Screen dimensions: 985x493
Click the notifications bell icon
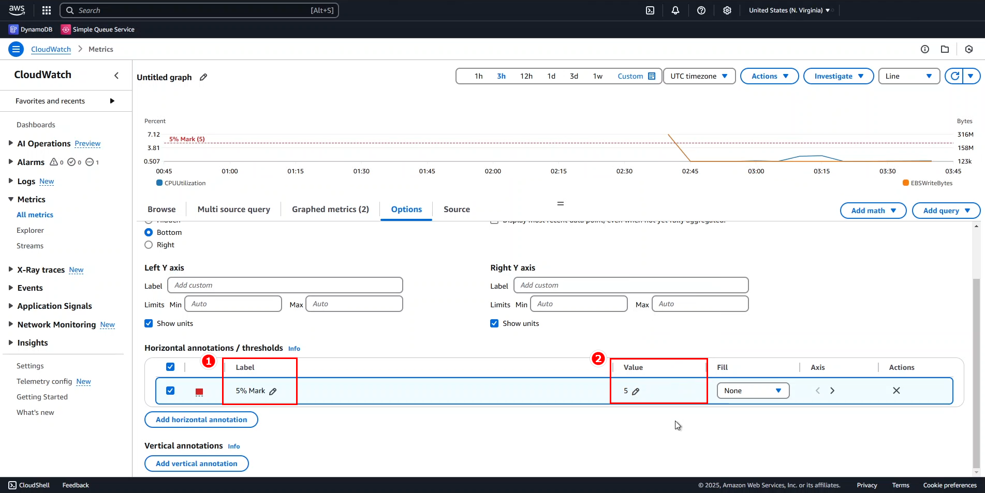pos(675,10)
